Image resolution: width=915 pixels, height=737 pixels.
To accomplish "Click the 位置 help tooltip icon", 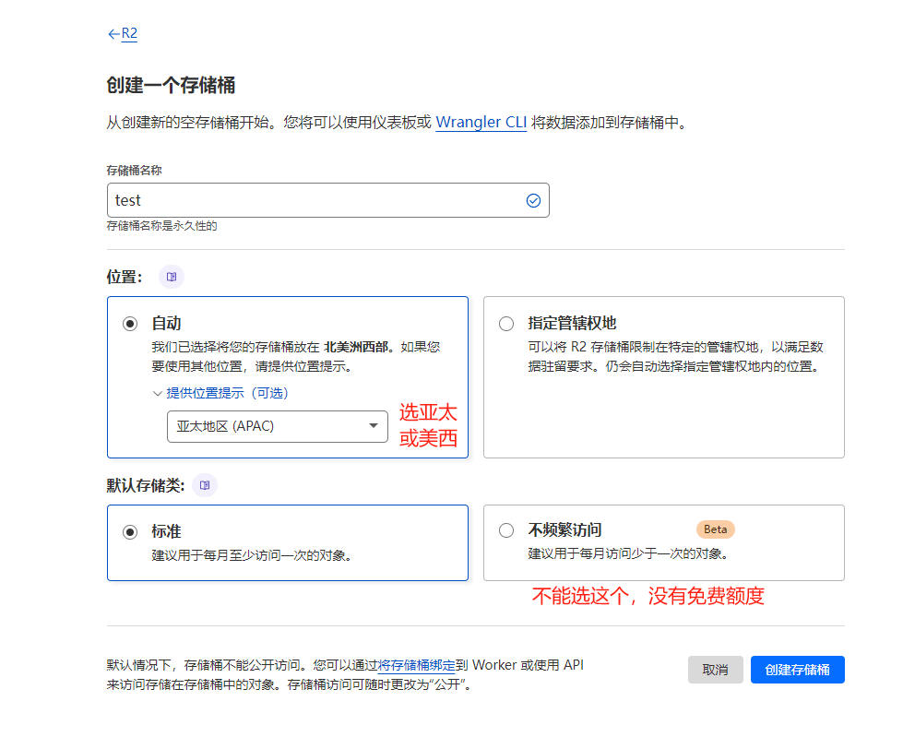I will 172,277.
